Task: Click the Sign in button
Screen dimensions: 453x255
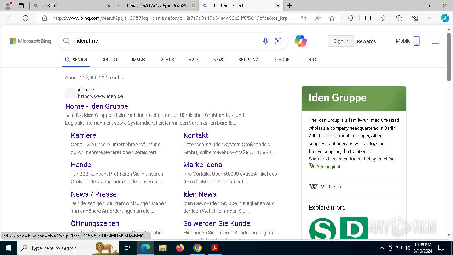Action: click(341, 41)
